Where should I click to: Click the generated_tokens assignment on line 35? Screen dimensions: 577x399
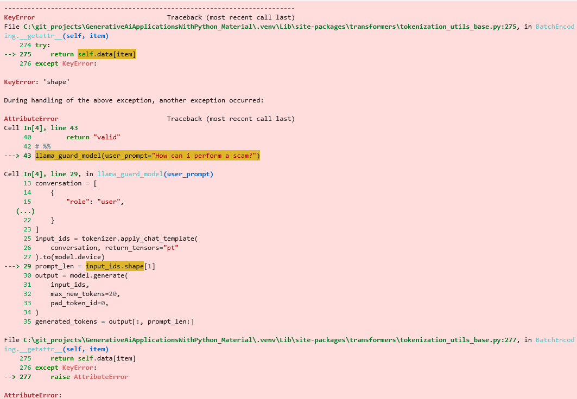tap(115, 321)
